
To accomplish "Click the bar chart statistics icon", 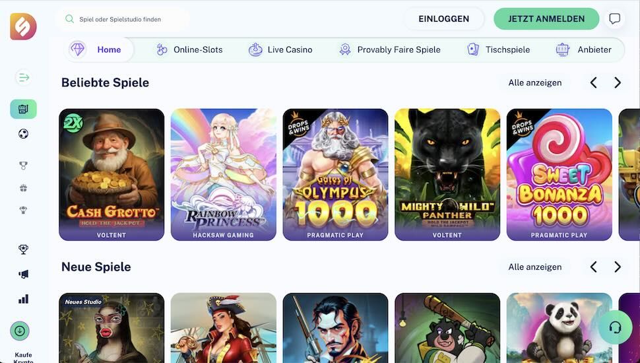I will [23, 299].
